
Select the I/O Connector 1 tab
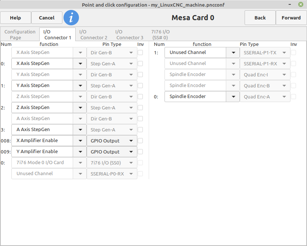pyautogui.click(x=57, y=35)
